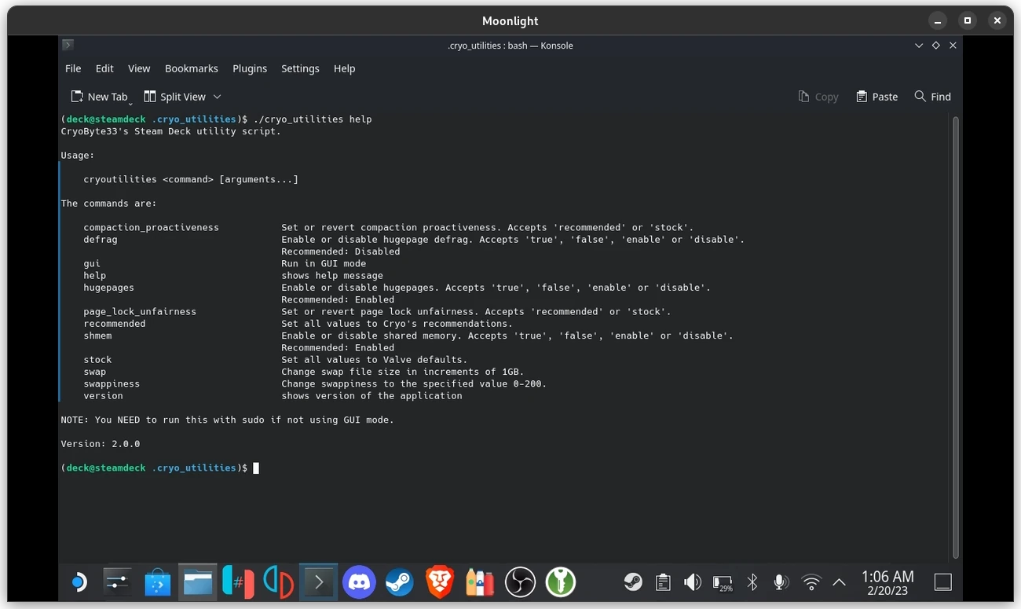Viewport: 1021px width, 609px height.
Task: Open the File menu
Action: pos(73,68)
